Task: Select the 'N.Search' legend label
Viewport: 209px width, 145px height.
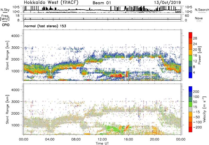Action: [x=202, y=10]
